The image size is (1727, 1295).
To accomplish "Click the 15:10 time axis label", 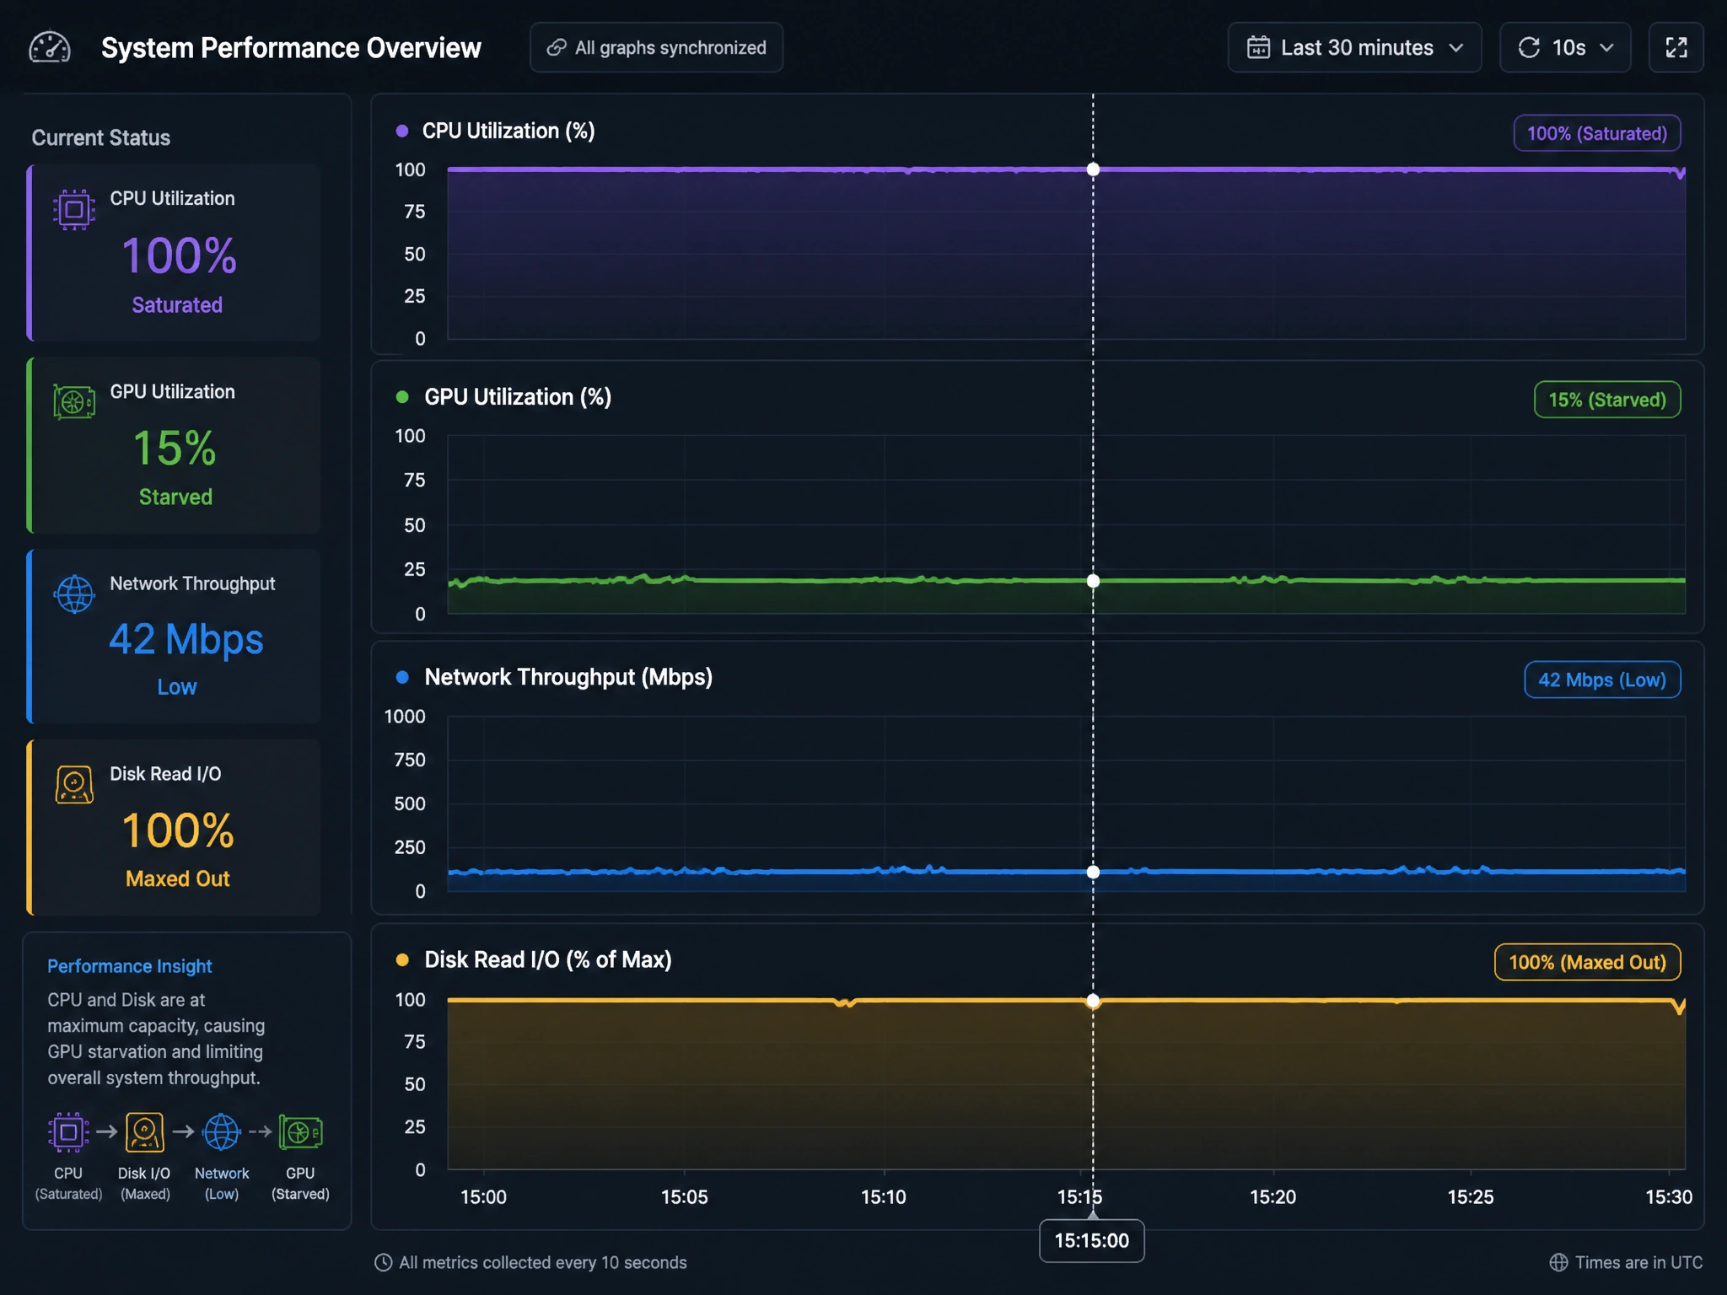I will pyautogui.click(x=883, y=1196).
